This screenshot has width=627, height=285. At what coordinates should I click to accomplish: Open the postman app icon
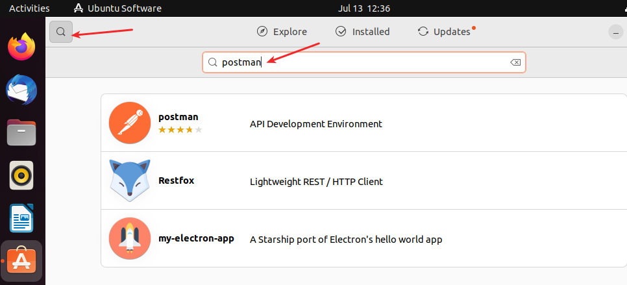click(x=130, y=123)
